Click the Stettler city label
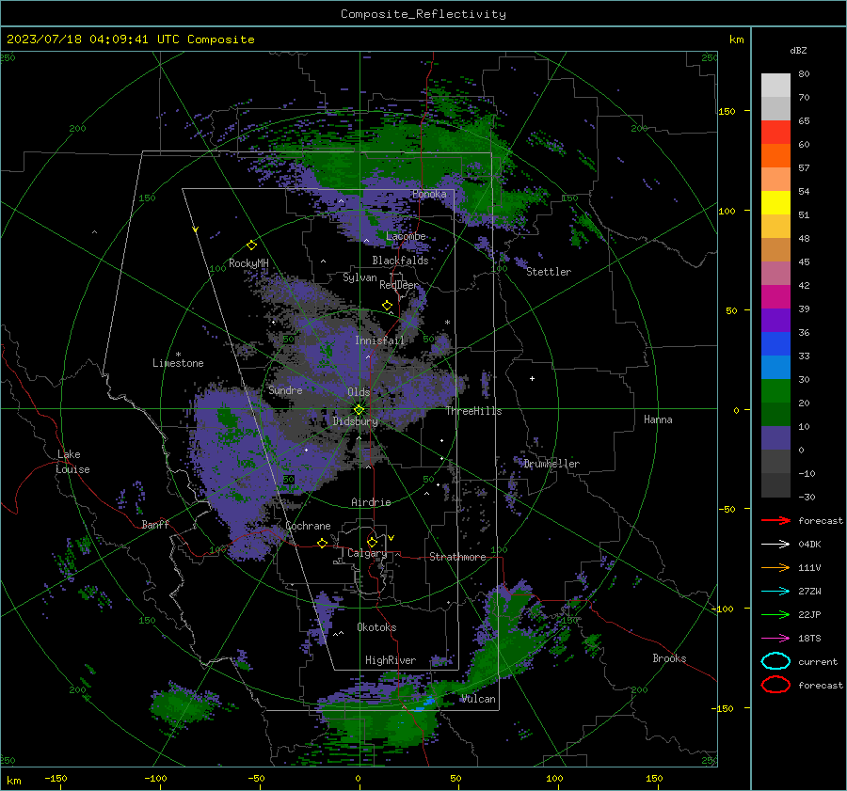Screen dimensions: 847x791 (549, 272)
